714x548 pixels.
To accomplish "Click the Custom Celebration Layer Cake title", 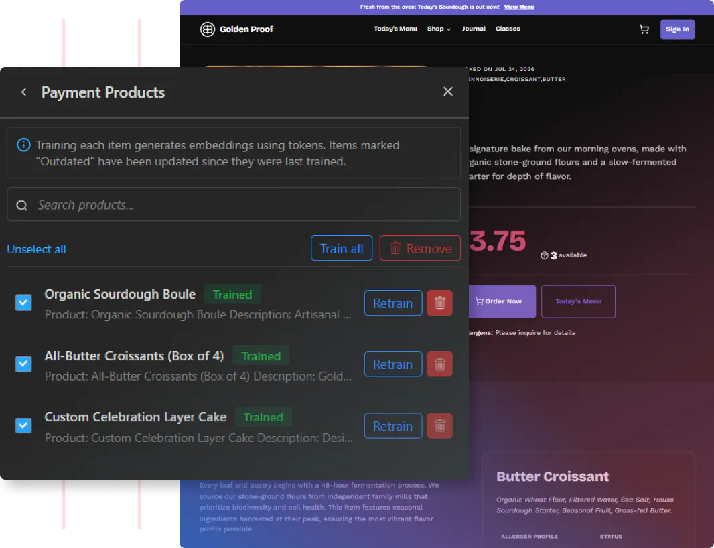I will pyautogui.click(x=135, y=417).
